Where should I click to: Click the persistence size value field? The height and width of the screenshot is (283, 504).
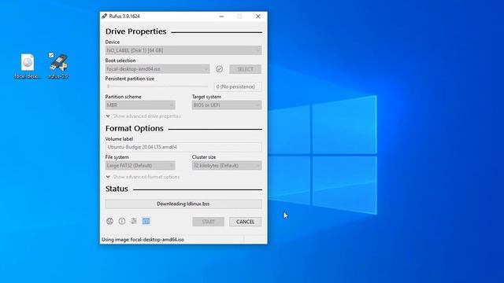tap(238, 86)
